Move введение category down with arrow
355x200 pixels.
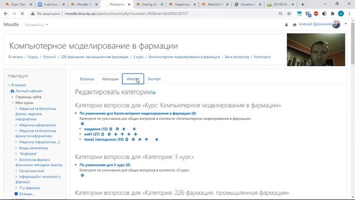[x=134, y=129]
